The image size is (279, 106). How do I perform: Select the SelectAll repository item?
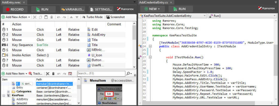22,103
